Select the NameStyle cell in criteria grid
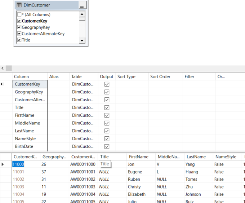 (30, 139)
